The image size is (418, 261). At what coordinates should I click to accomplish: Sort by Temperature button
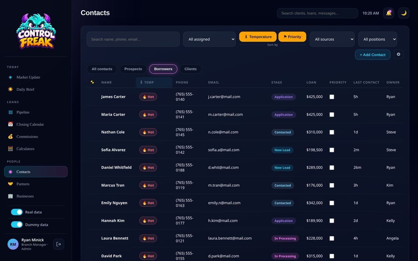tap(258, 37)
